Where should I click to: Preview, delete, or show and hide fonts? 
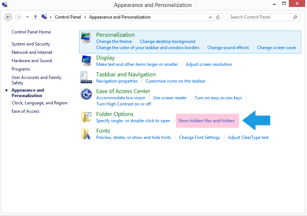(134, 137)
